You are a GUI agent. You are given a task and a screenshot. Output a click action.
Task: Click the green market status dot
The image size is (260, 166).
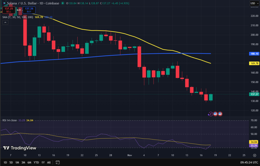tap(63, 3)
